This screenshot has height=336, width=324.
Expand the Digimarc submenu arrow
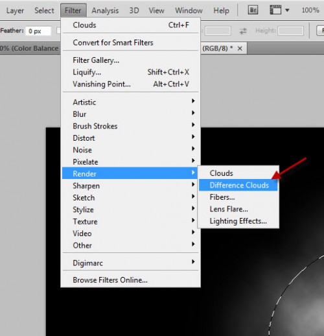(193, 262)
